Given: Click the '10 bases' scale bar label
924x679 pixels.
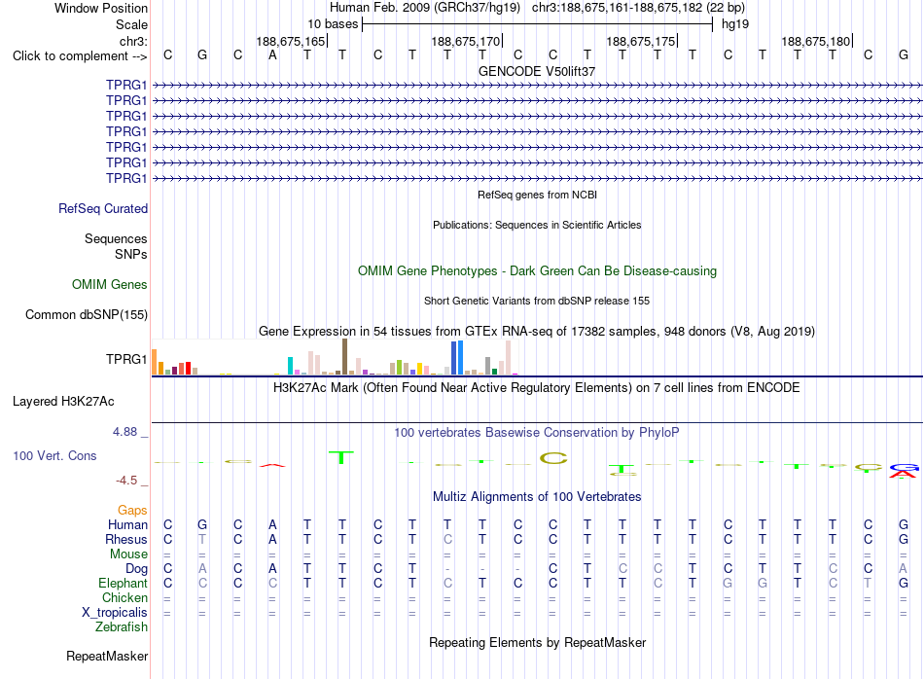Looking at the screenshot, I should point(333,24).
